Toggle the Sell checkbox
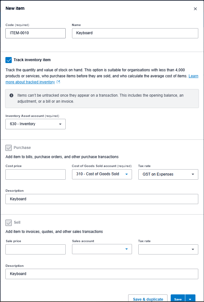This screenshot has height=302, width=204. [x=9, y=223]
